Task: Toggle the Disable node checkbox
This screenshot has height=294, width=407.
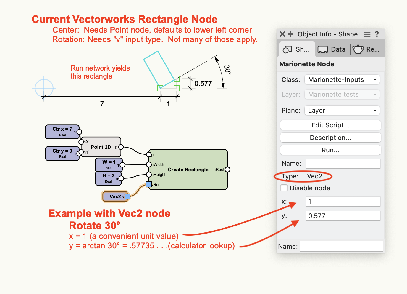Action: click(284, 188)
